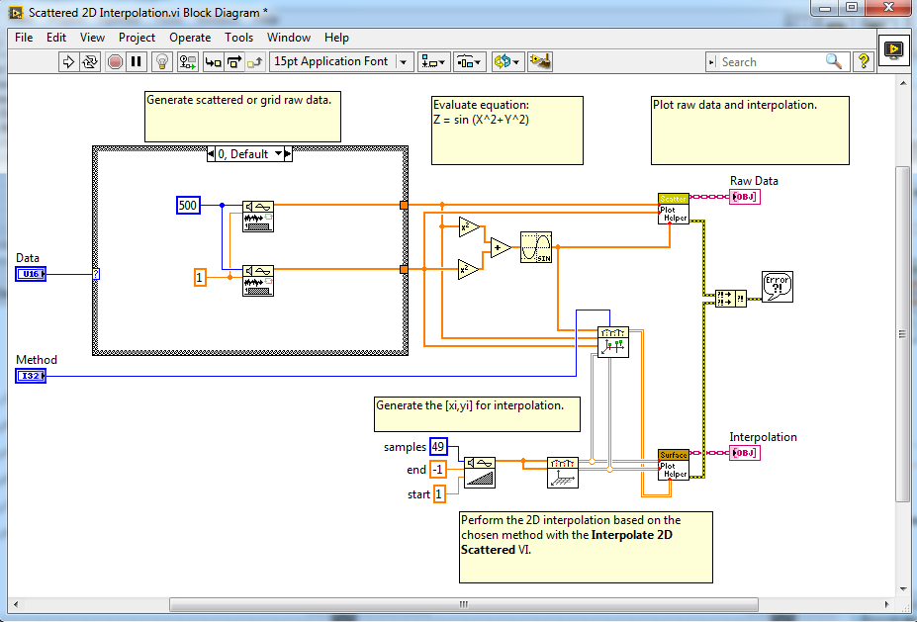Viewport: 917px width, 622px height.
Task: Open the Window menu
Action: tap(289, 38)
